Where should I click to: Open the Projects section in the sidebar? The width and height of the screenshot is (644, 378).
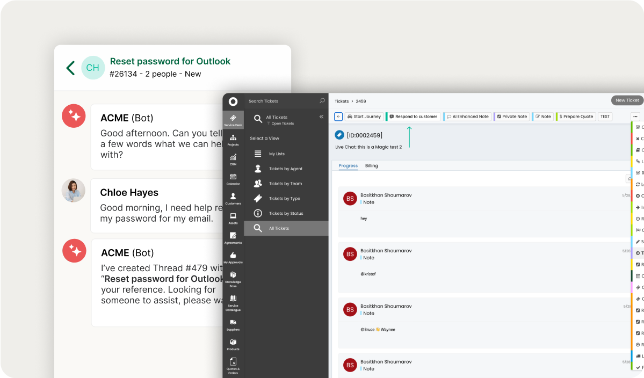tap(233, 139)
